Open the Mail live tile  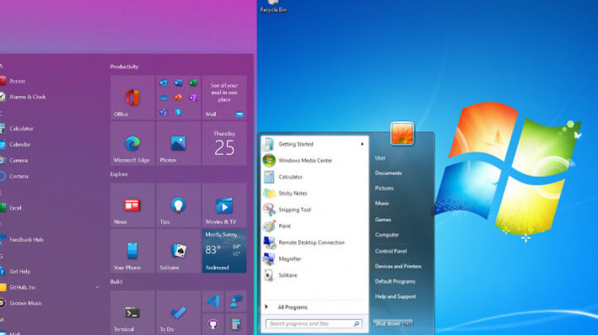pos(224,98)
